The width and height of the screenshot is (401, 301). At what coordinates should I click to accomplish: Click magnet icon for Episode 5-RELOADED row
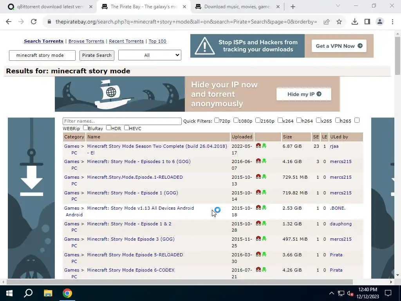pyautogui.click(x=258, y=254)
